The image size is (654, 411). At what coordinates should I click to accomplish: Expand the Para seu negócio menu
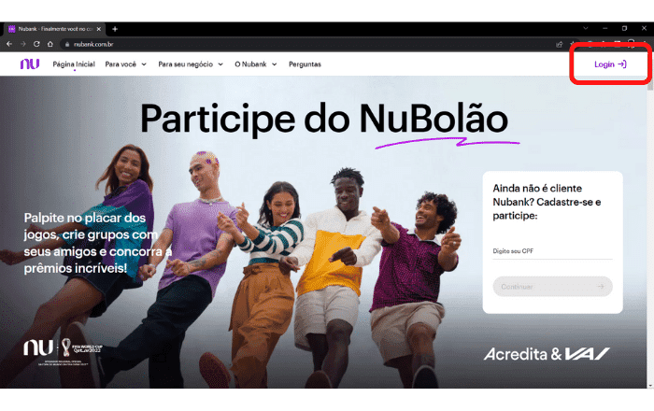(191, 64)
